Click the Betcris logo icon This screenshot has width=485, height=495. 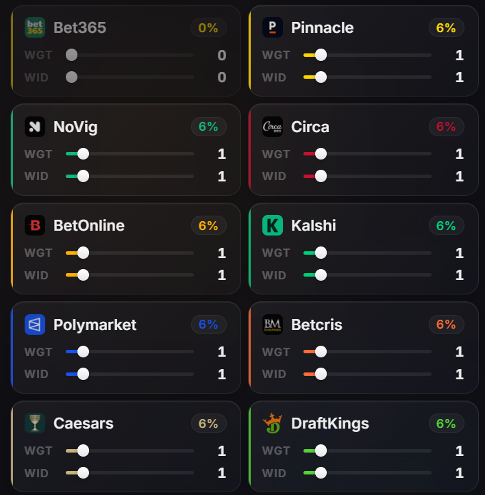tap(273, 325)
